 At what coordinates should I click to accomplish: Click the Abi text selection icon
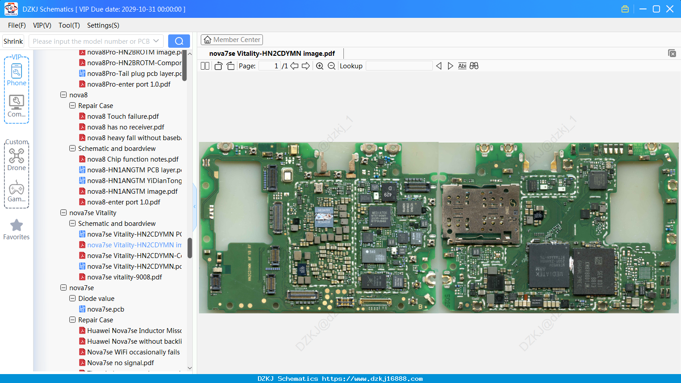point(462,66)
